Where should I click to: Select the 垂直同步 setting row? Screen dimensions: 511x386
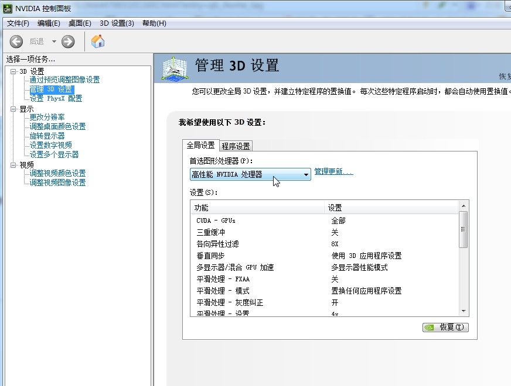coord(324,256)
